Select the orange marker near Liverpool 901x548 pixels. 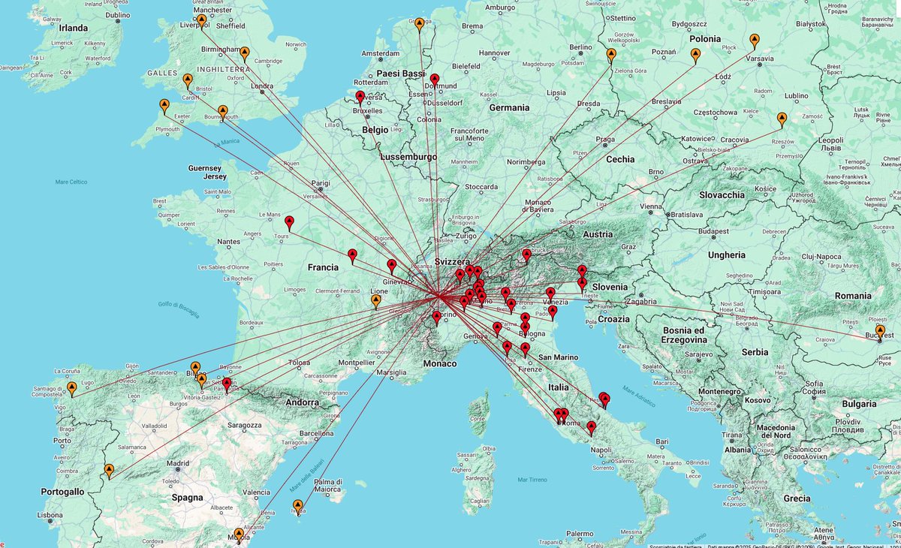(x=200, y=21)
